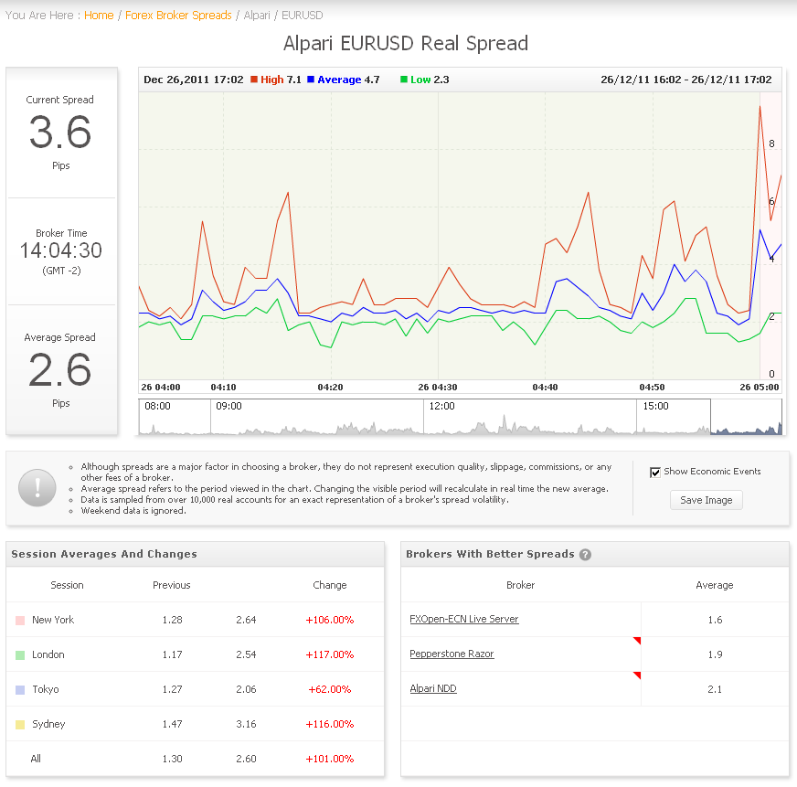
Task: Click the 12:00 marker in overview timeline
Action: click(x=441, y=406)
